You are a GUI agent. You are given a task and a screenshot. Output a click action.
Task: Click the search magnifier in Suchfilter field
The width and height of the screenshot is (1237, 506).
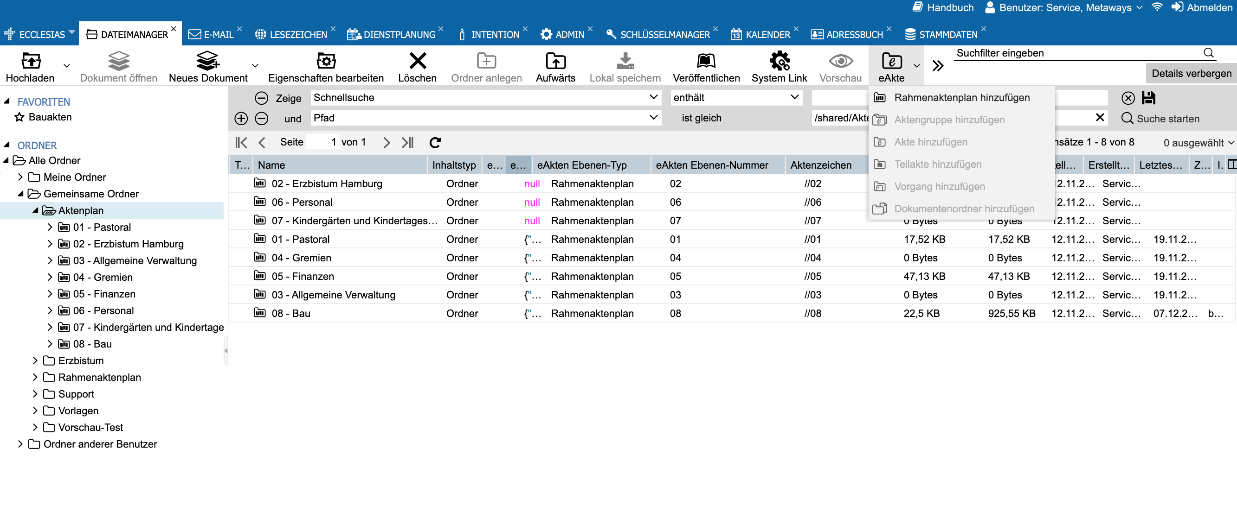[1208, 53]
